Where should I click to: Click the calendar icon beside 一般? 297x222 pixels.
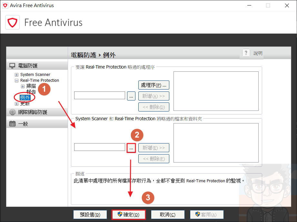(13, 124)
